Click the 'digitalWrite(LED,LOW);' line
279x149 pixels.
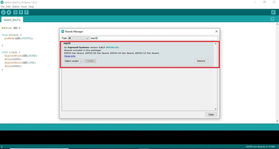click(20, 63)
